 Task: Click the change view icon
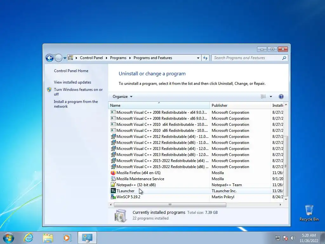[x=263, y=97]
